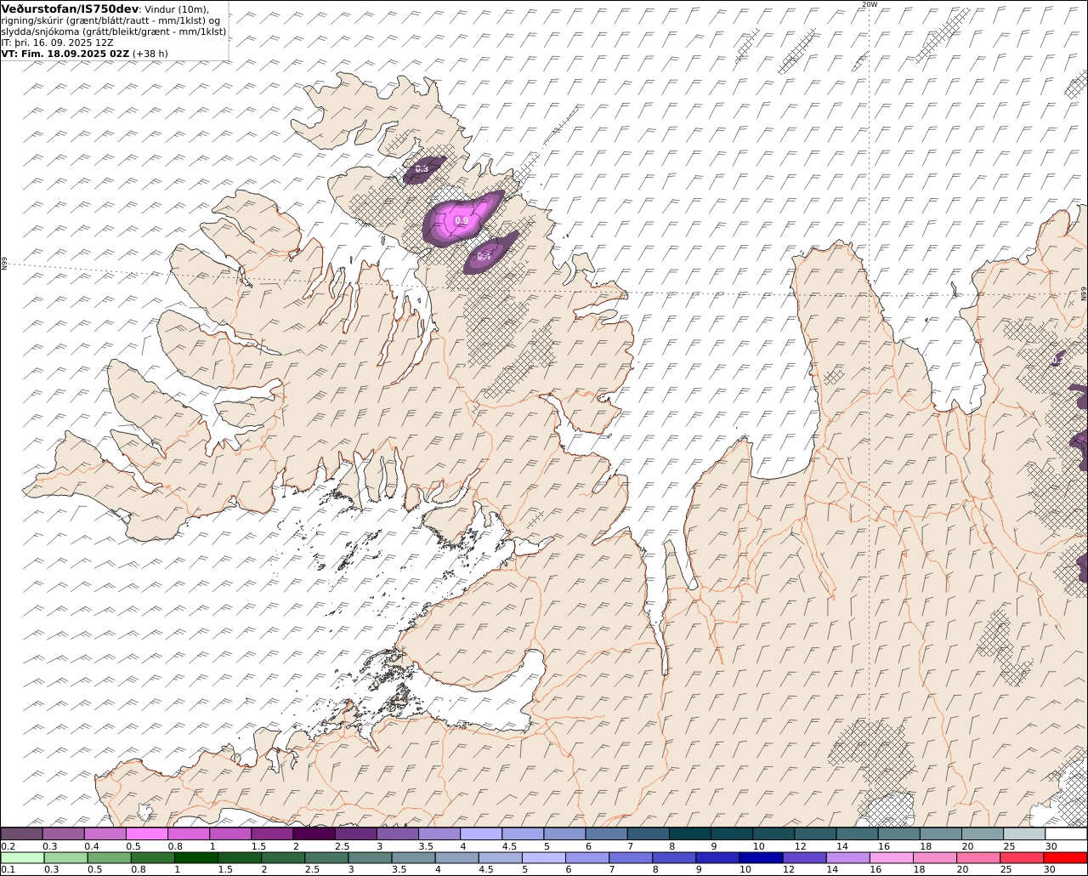Screen dimensions: 1088x876
Task: Select the light grey 25 snow swatch
Action: click(1024, 833)
